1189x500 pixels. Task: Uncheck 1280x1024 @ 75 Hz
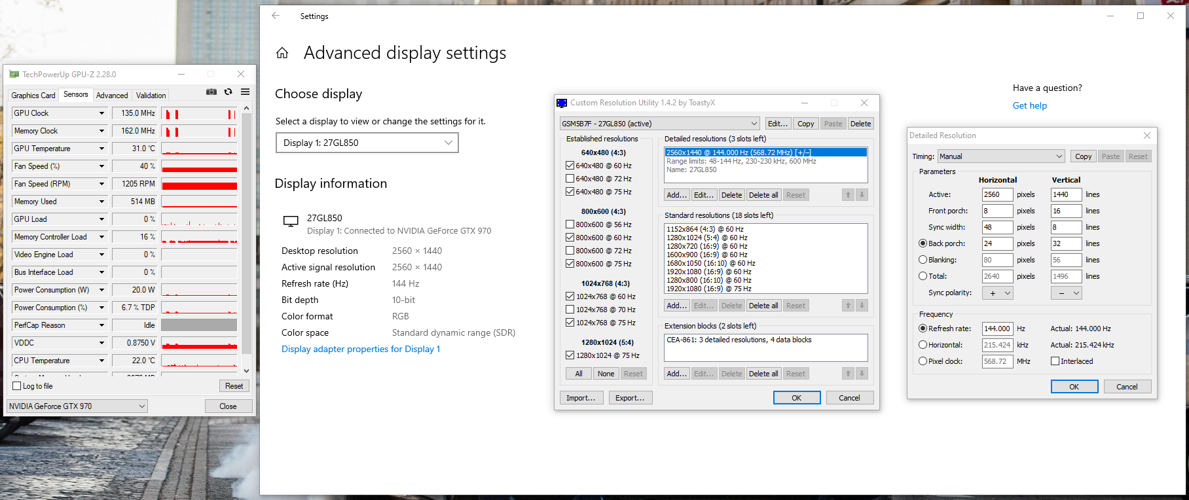pyautogui.click(x=570, y=355)
